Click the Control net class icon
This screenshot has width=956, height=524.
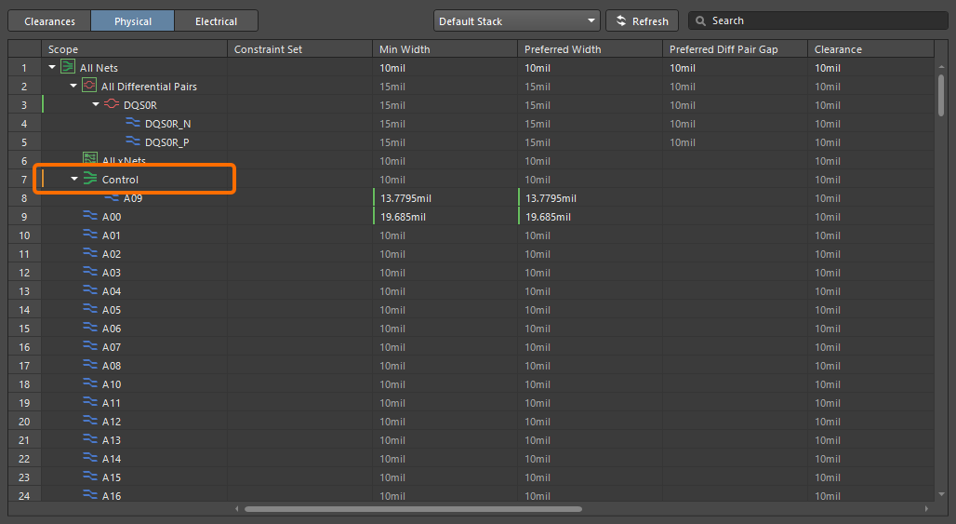point(90,179)
